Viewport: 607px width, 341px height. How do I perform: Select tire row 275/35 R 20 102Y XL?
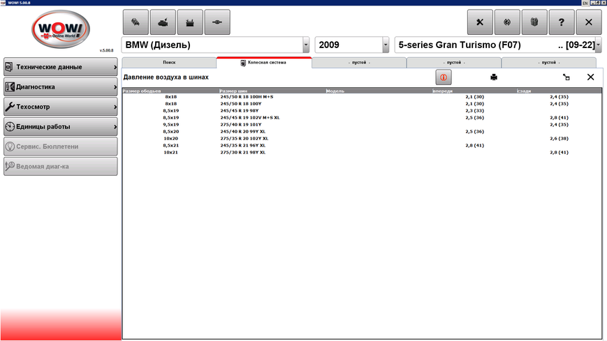[362, 138]
